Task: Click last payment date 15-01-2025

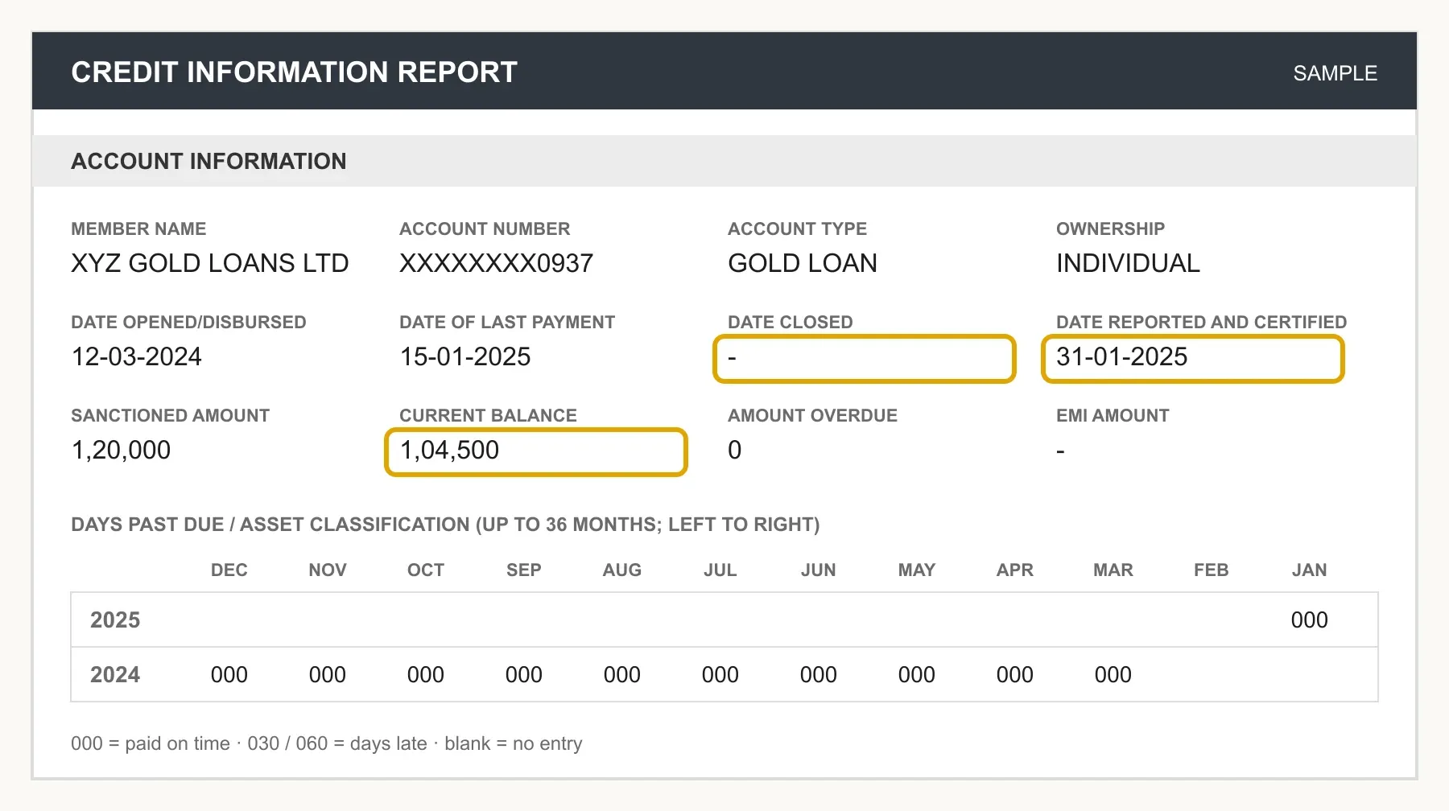Action: coord(464,356)
